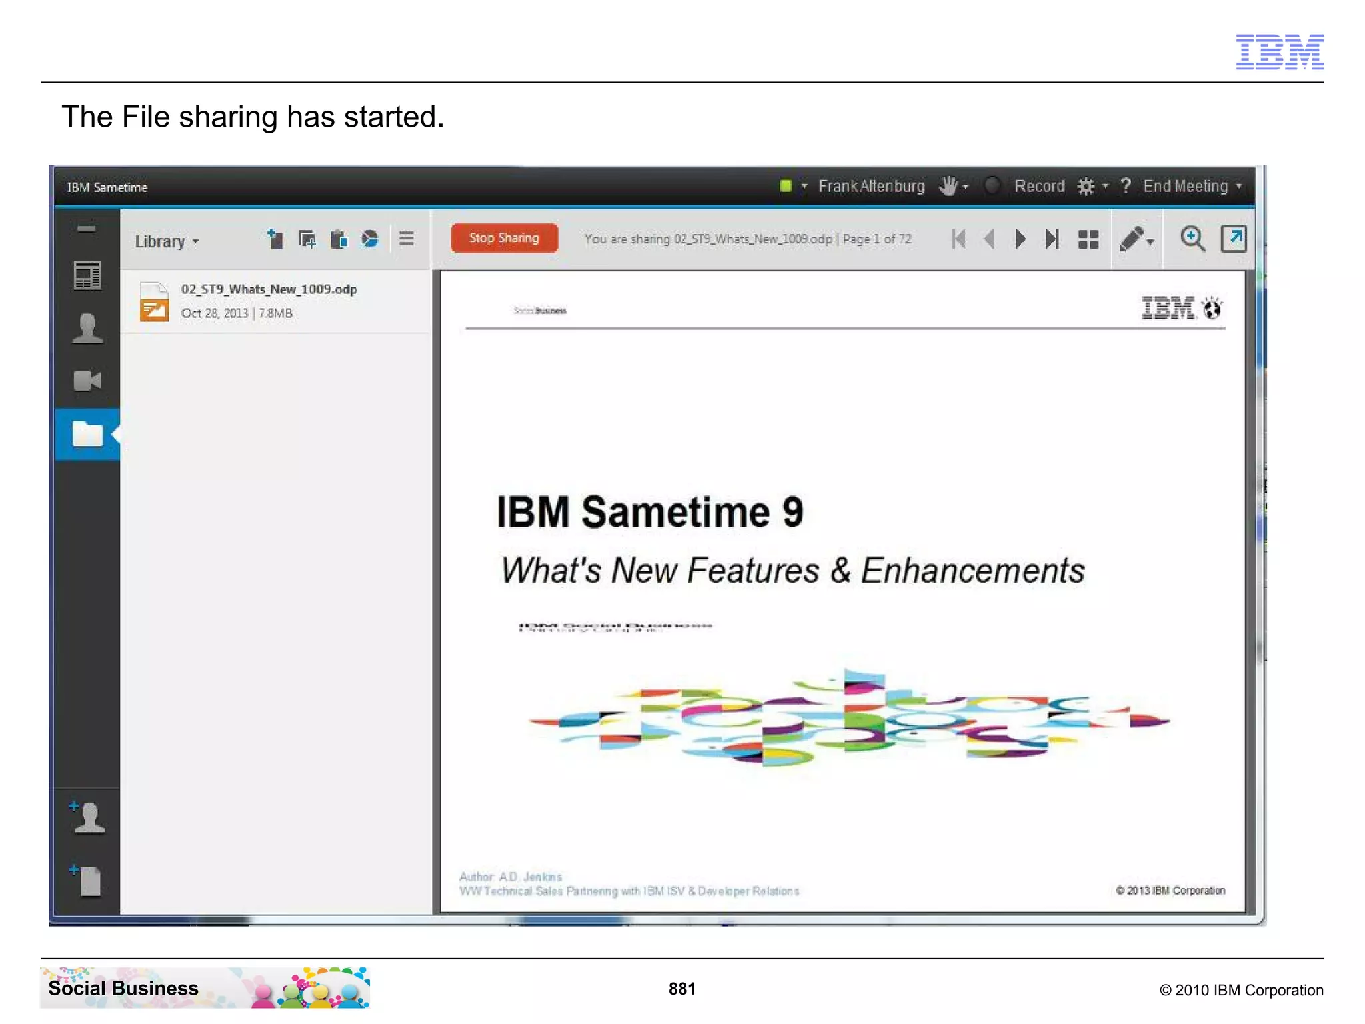Open the slide thumbnails grid view
This screenshot has width=1365, height=1024.
click(x=1088, y=239)
